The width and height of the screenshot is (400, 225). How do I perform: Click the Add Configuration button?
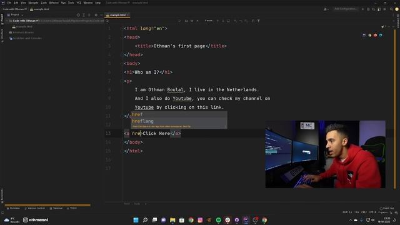click(x=345, y=9)
